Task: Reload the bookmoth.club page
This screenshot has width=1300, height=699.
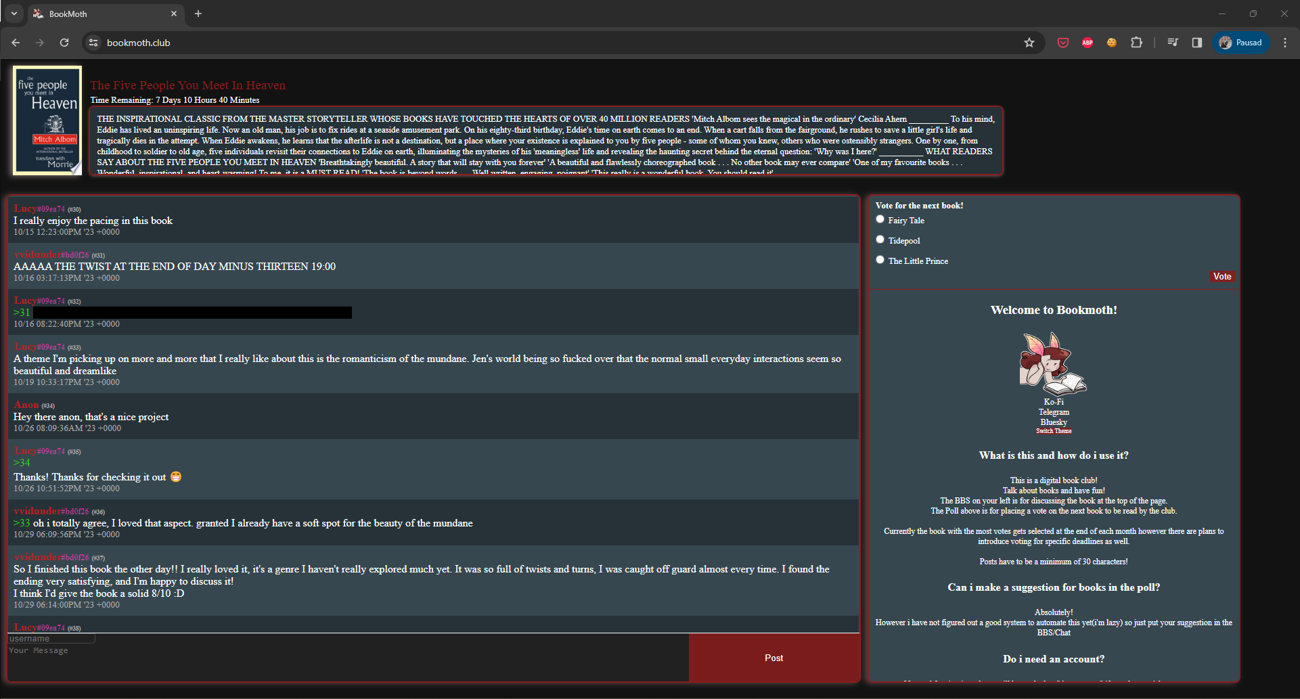Action: point(64,43)
